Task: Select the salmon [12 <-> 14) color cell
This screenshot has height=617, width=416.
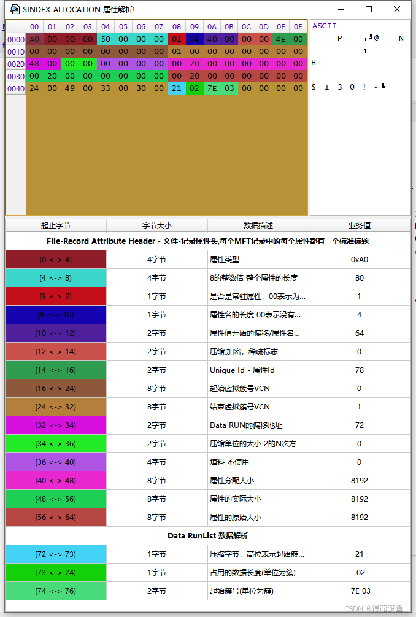Action: tap(56, 351)
